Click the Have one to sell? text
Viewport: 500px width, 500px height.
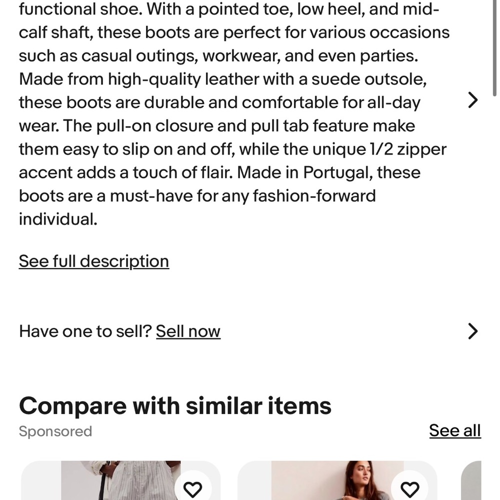pyautogui.click(x=85, y=331)
